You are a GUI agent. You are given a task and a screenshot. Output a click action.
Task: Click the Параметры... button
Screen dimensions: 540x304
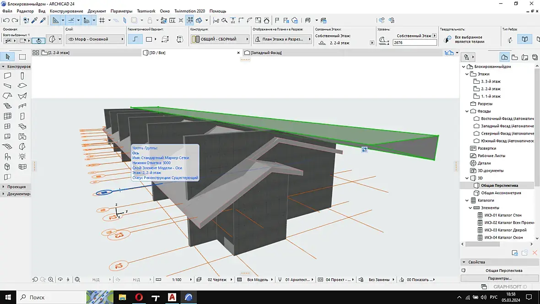point(499,278)
